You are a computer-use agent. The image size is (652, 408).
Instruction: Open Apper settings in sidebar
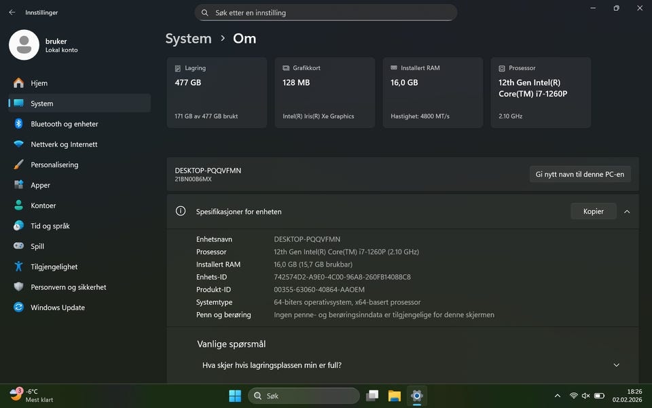click(79, 185)
